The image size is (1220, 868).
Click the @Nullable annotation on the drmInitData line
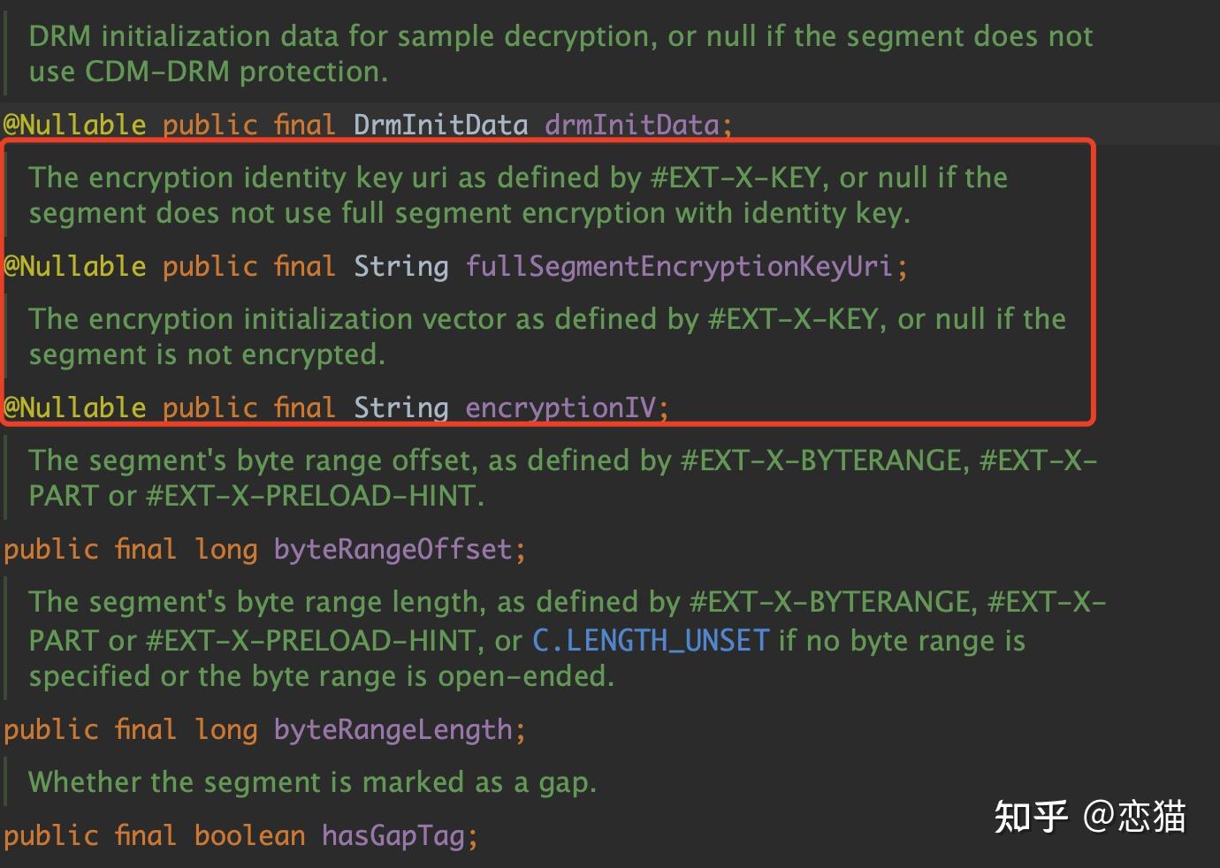(x=74, y=125)
